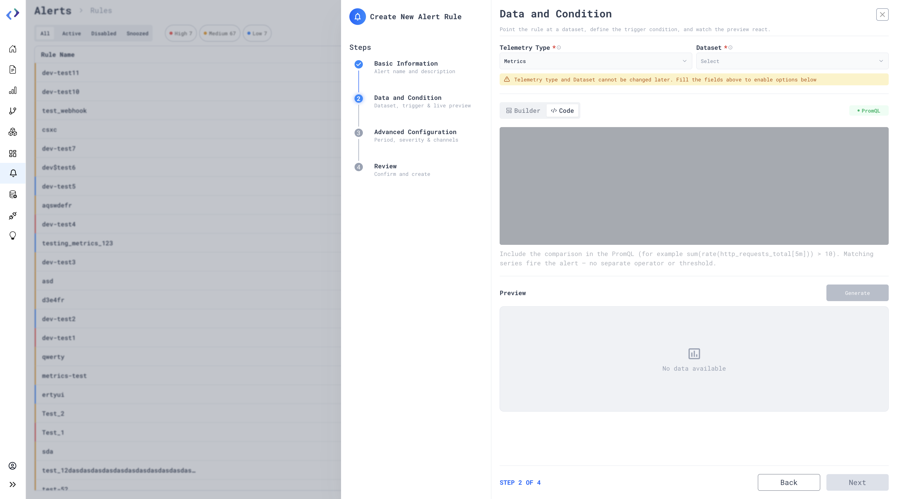Open the testing_metrics_123 rule row
Screen dimensions: 897x499
click(188, 243)
